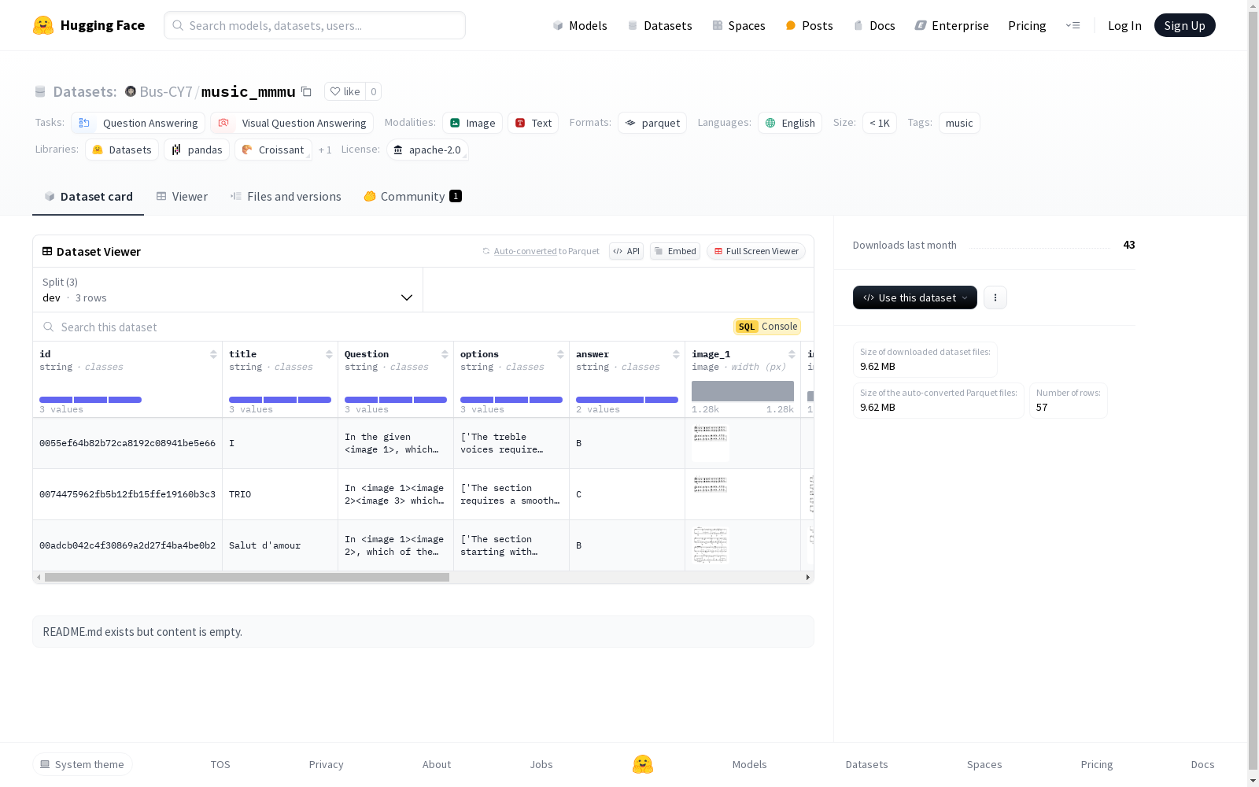The image size is (1259, 787).
Task: Click the Image modality tag
Action: pos(472,123)
